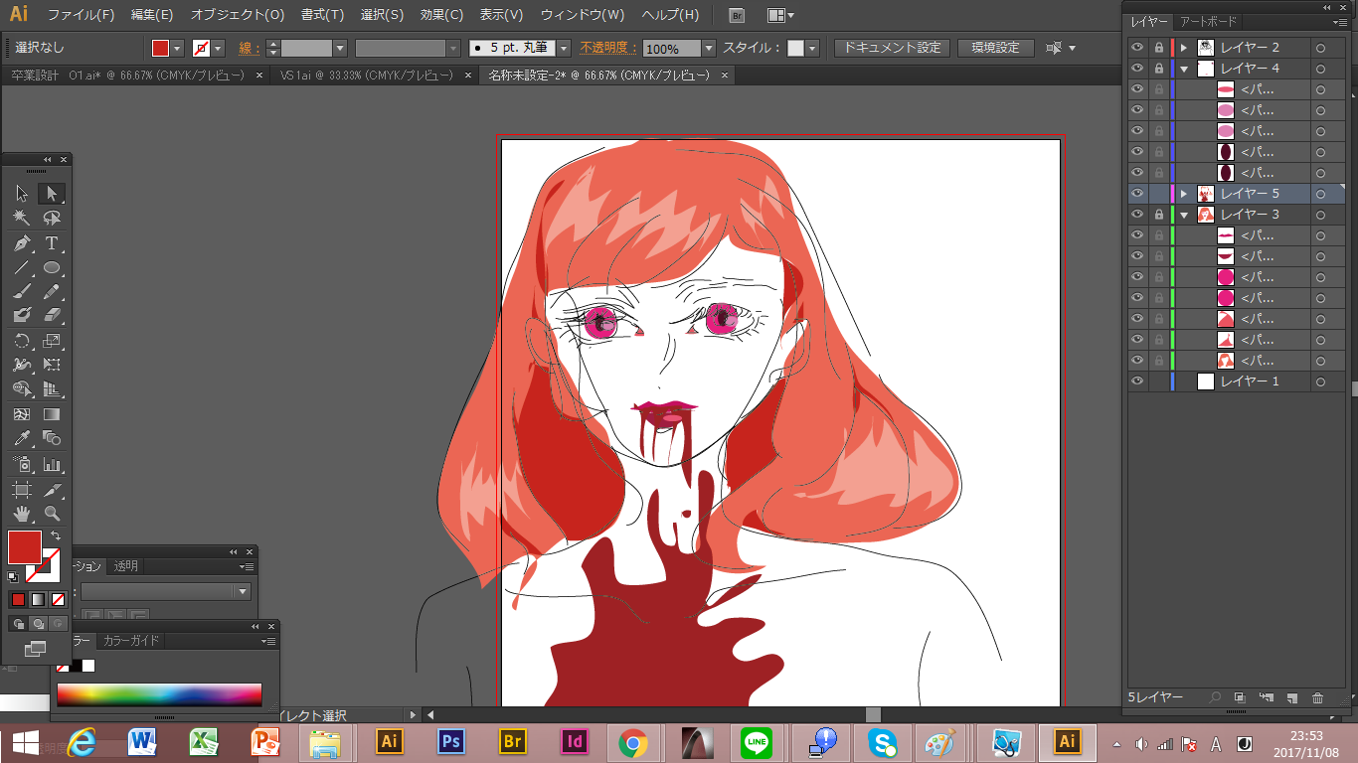Switch to the アートボード panel tab
Image resolution: width=1358 pixels, height=763 pixels.
tap(1207, 22)
